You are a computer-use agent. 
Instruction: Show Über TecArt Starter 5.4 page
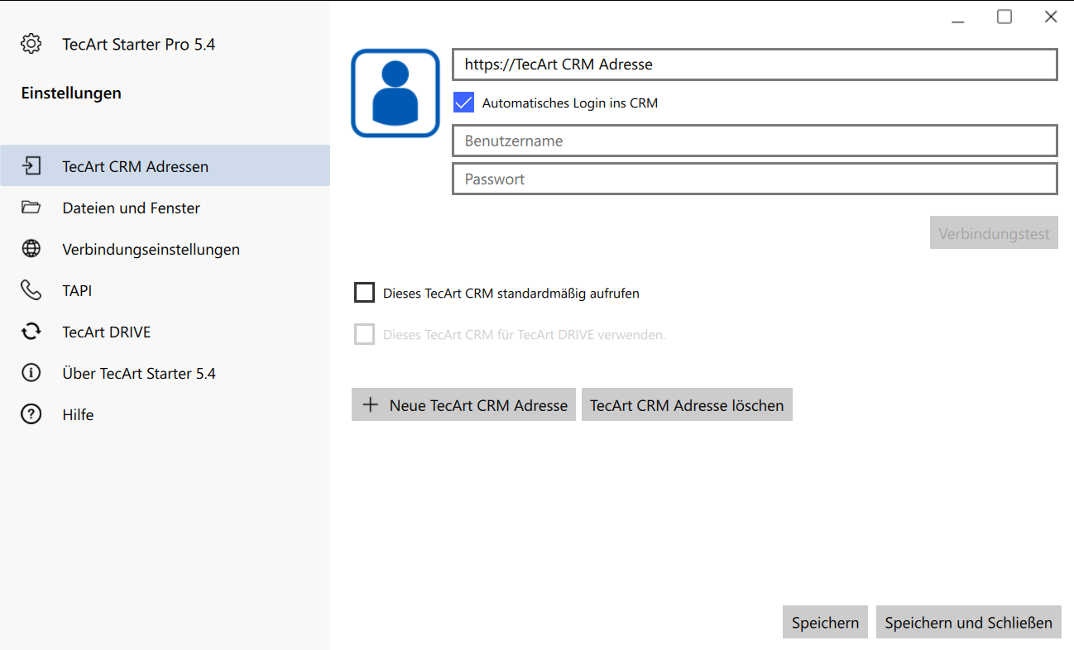(165, 373)
